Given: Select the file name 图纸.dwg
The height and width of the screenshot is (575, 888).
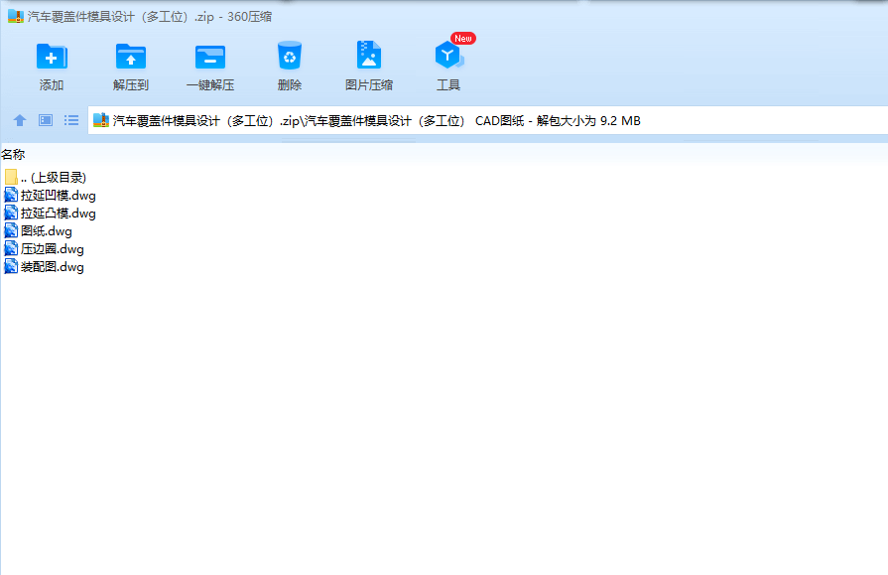Looking at the screenshot, I should [47, 231].
